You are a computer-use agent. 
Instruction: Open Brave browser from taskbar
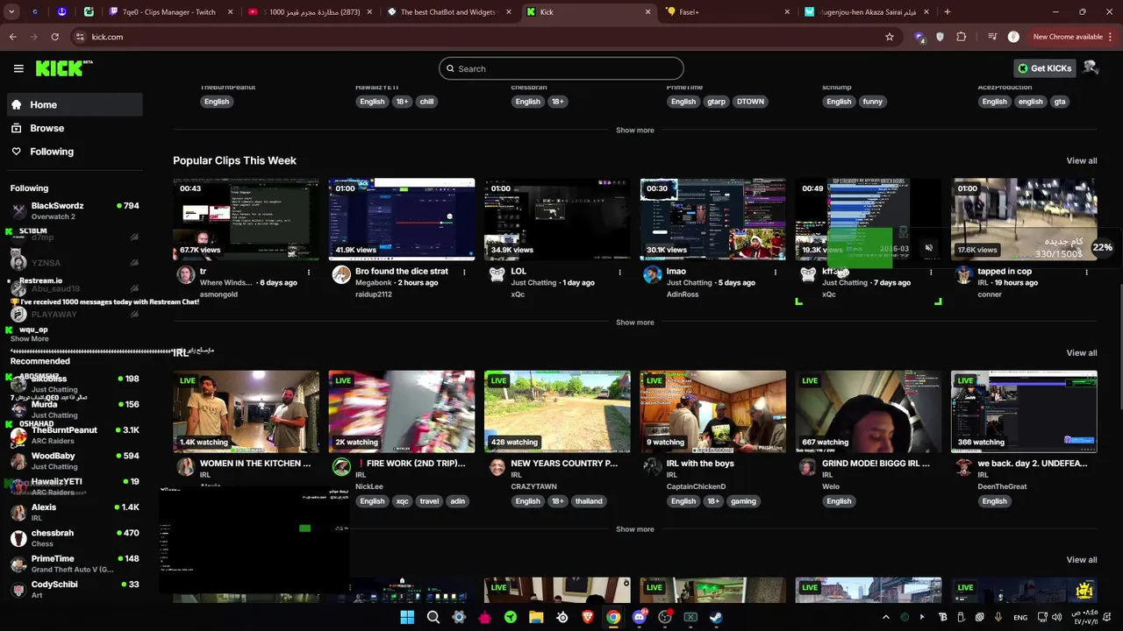pyautogui.click(x=588, y=617)
